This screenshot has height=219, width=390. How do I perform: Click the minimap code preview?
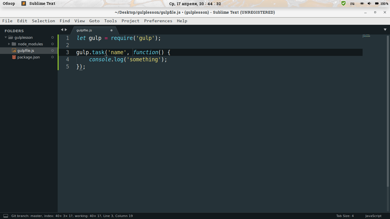click(x=366, y=36)
